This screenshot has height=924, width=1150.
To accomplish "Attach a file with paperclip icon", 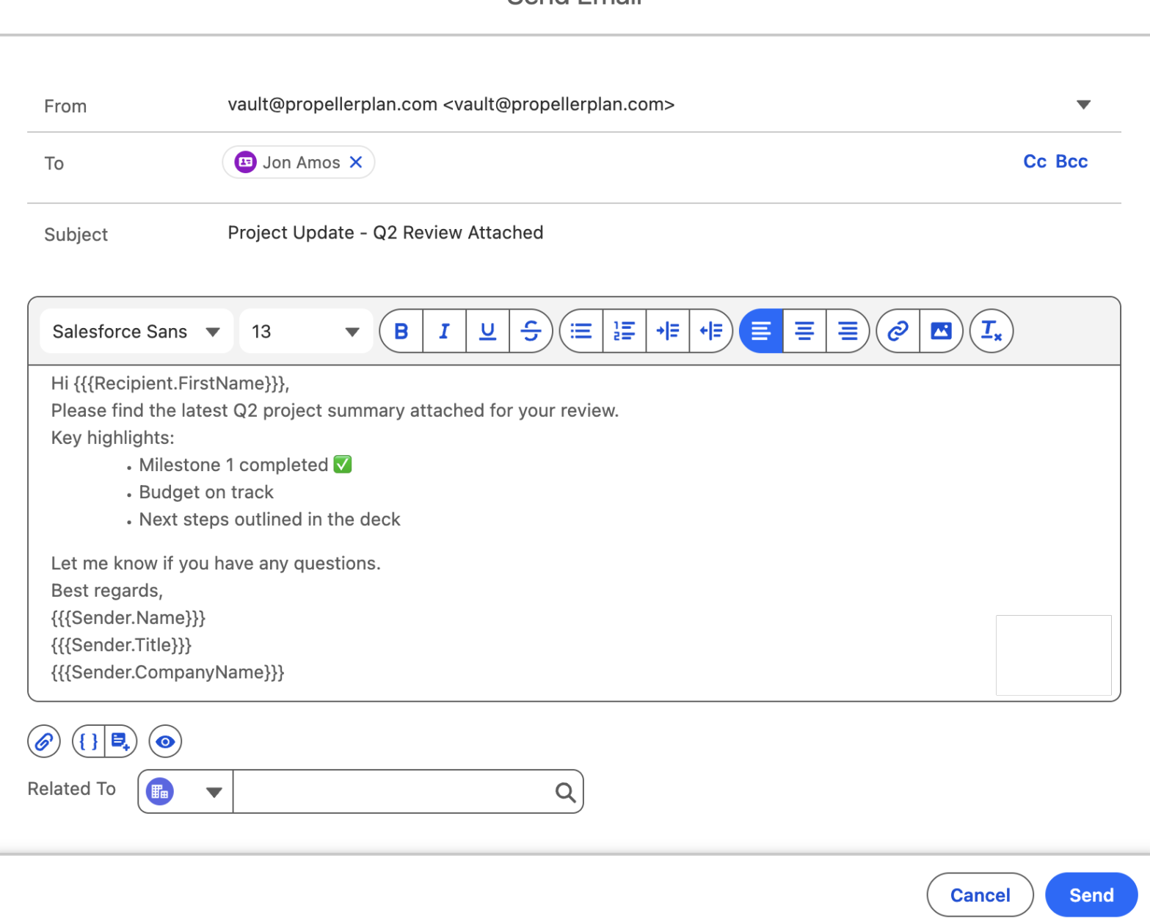I will (44, 741).
